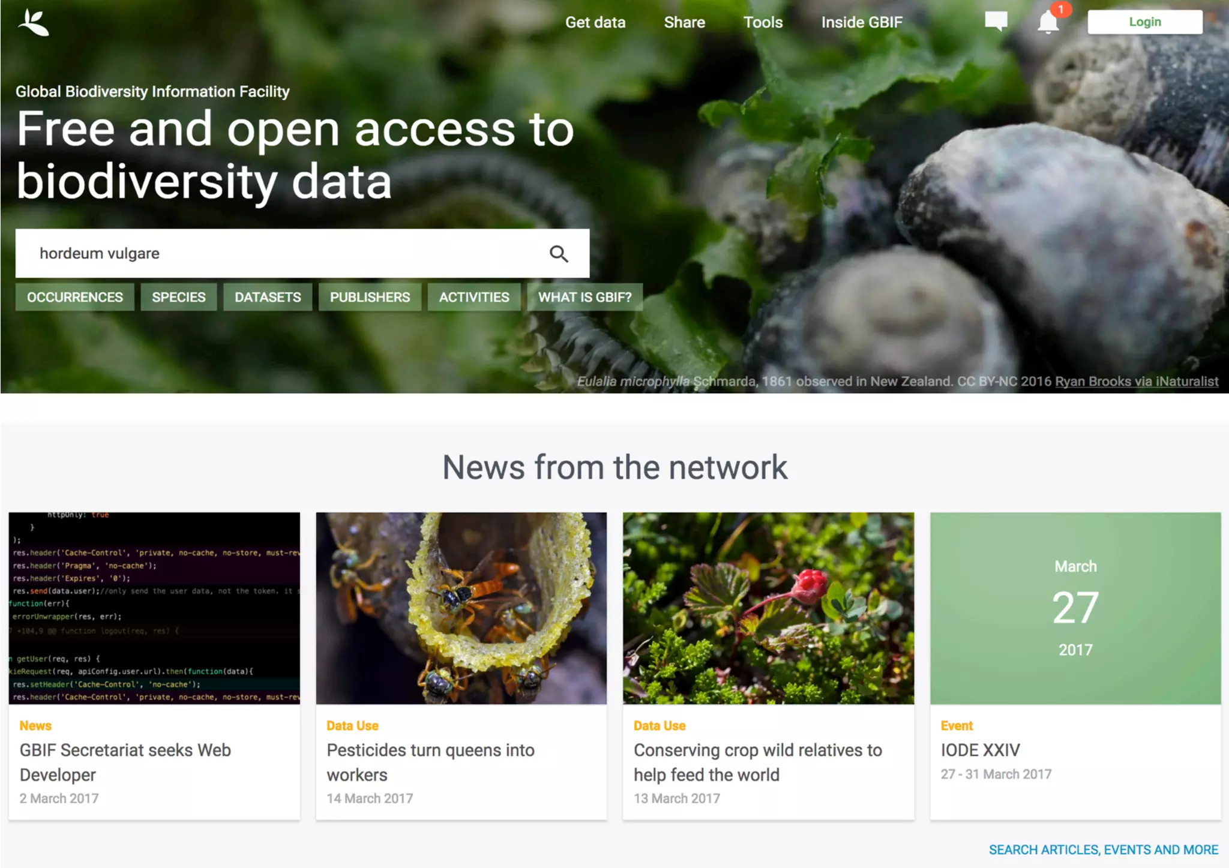Open Ryan Brooks via iNaturalist credit link
The image size is (1229, 868).
1137,382
